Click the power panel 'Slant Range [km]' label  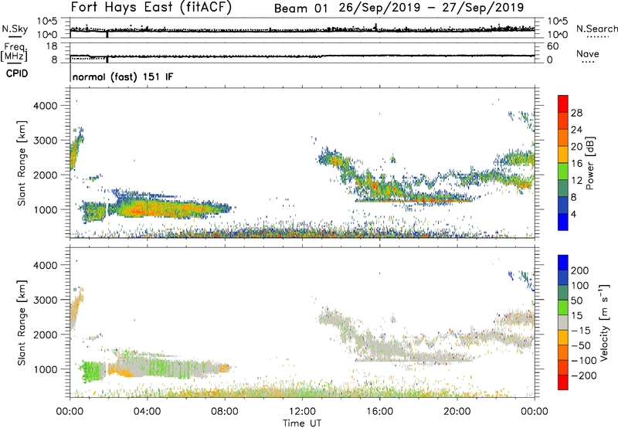(22, 164)
